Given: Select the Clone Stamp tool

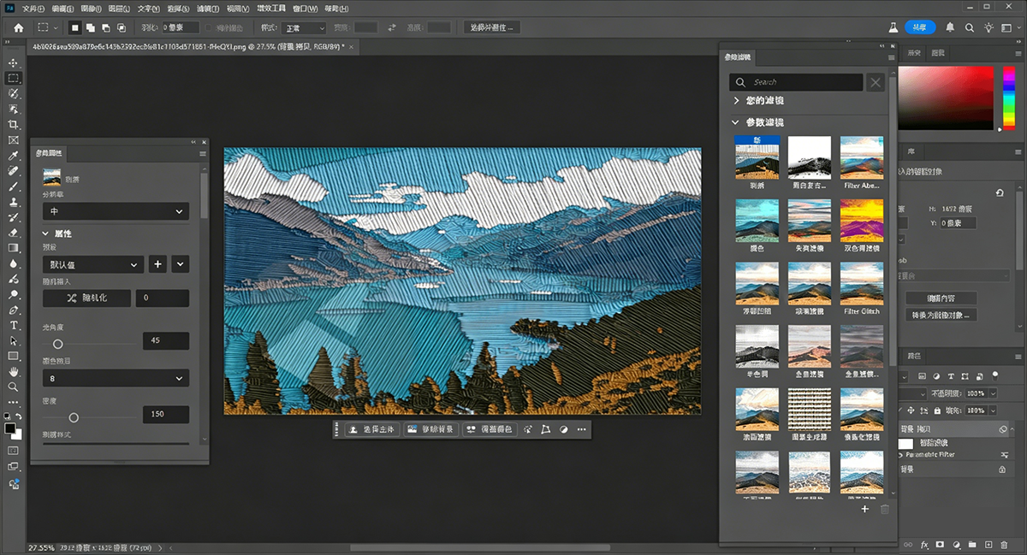Looking at the screenshot, I should tap(14, 203).
